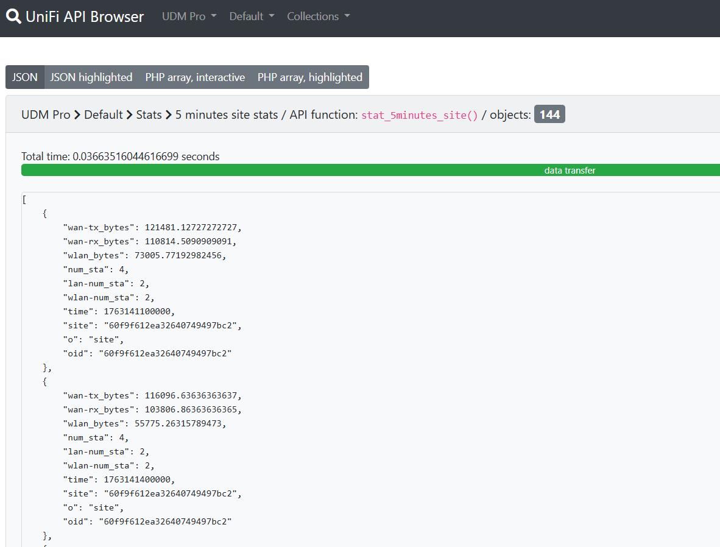Click the objects count badge 144

549,115
